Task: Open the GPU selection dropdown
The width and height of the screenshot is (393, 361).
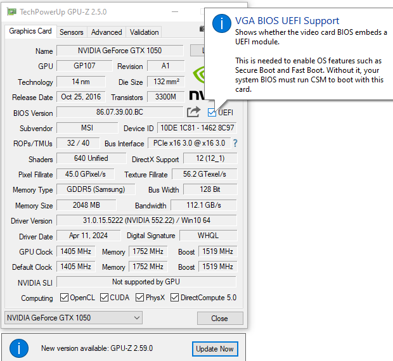Action: 74,318
